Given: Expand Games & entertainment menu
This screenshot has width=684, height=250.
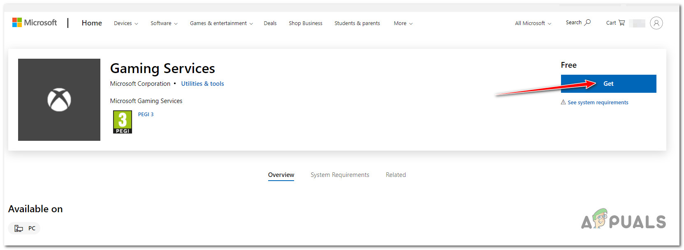Looking at the screenshot, I should coord(221,23).
